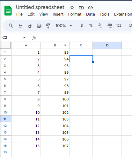Click the Redo arrow

(30, 26)
